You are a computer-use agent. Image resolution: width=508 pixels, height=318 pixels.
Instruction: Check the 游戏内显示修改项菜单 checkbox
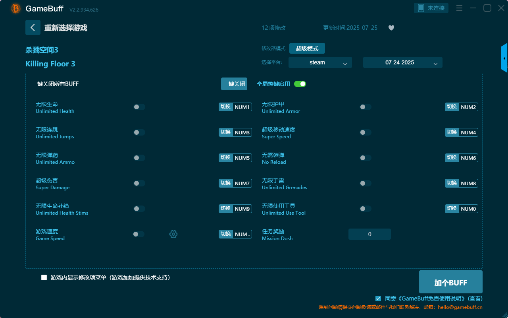[44, 277]
